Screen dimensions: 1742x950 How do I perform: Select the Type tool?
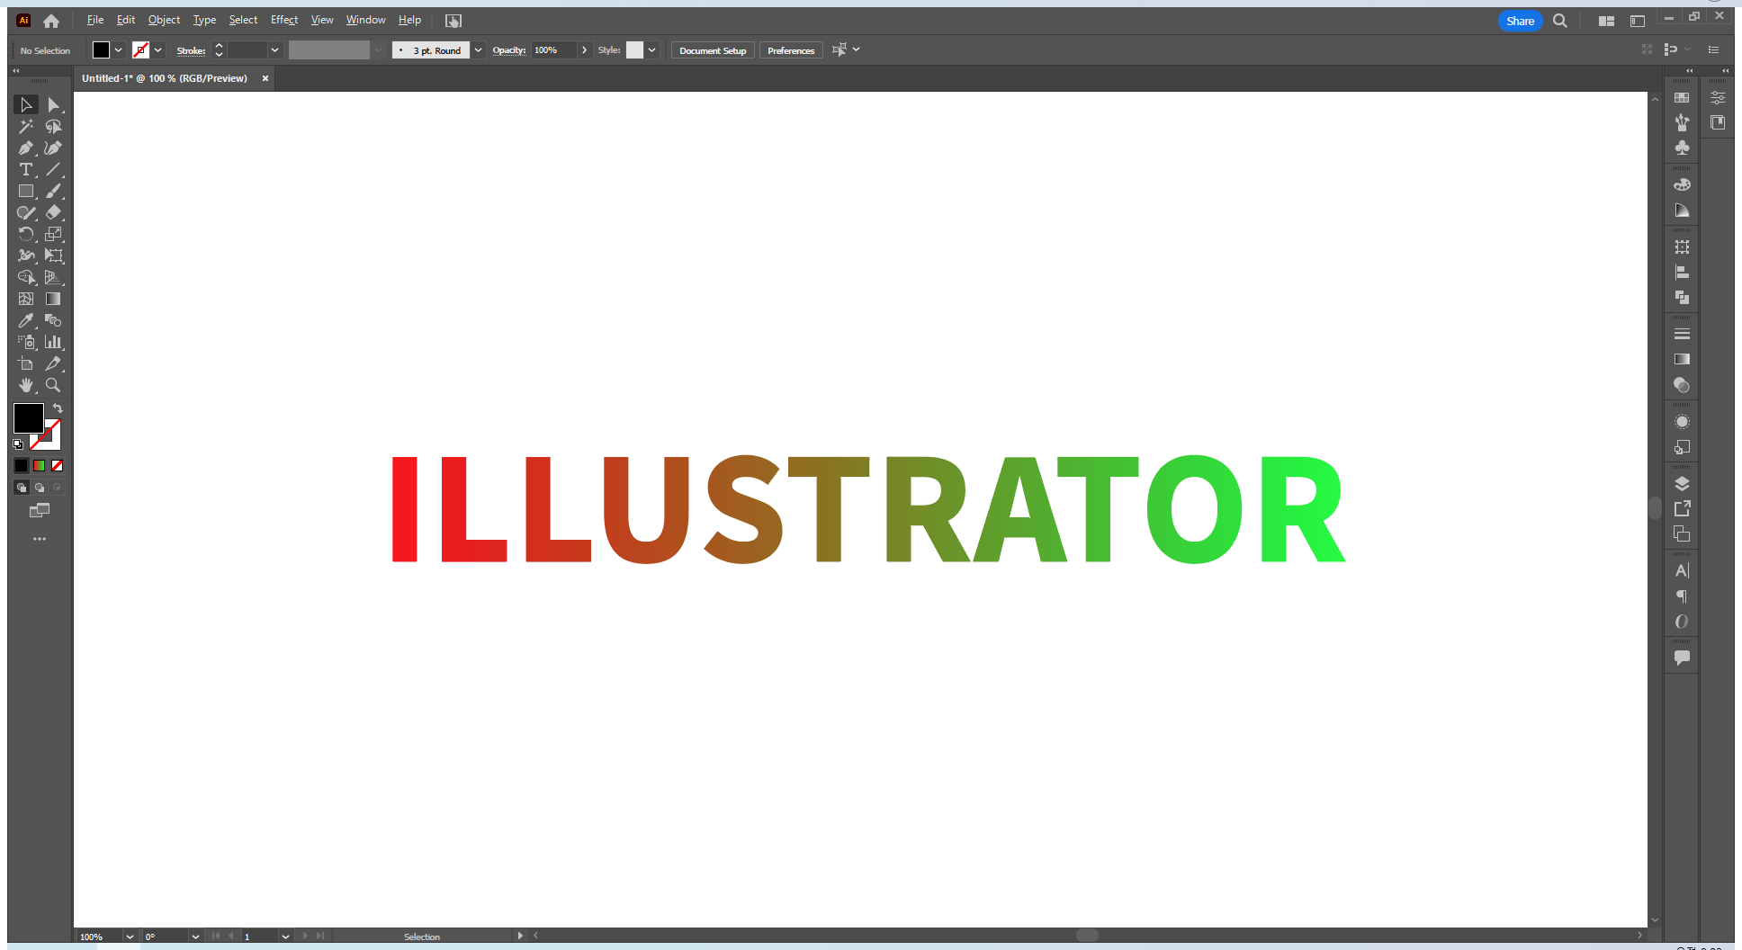click(26, 170)
